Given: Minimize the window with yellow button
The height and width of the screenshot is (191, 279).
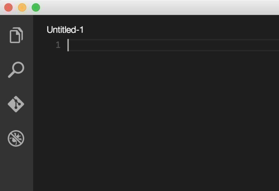Looking at the screenshot, I should tap(22, 8).
